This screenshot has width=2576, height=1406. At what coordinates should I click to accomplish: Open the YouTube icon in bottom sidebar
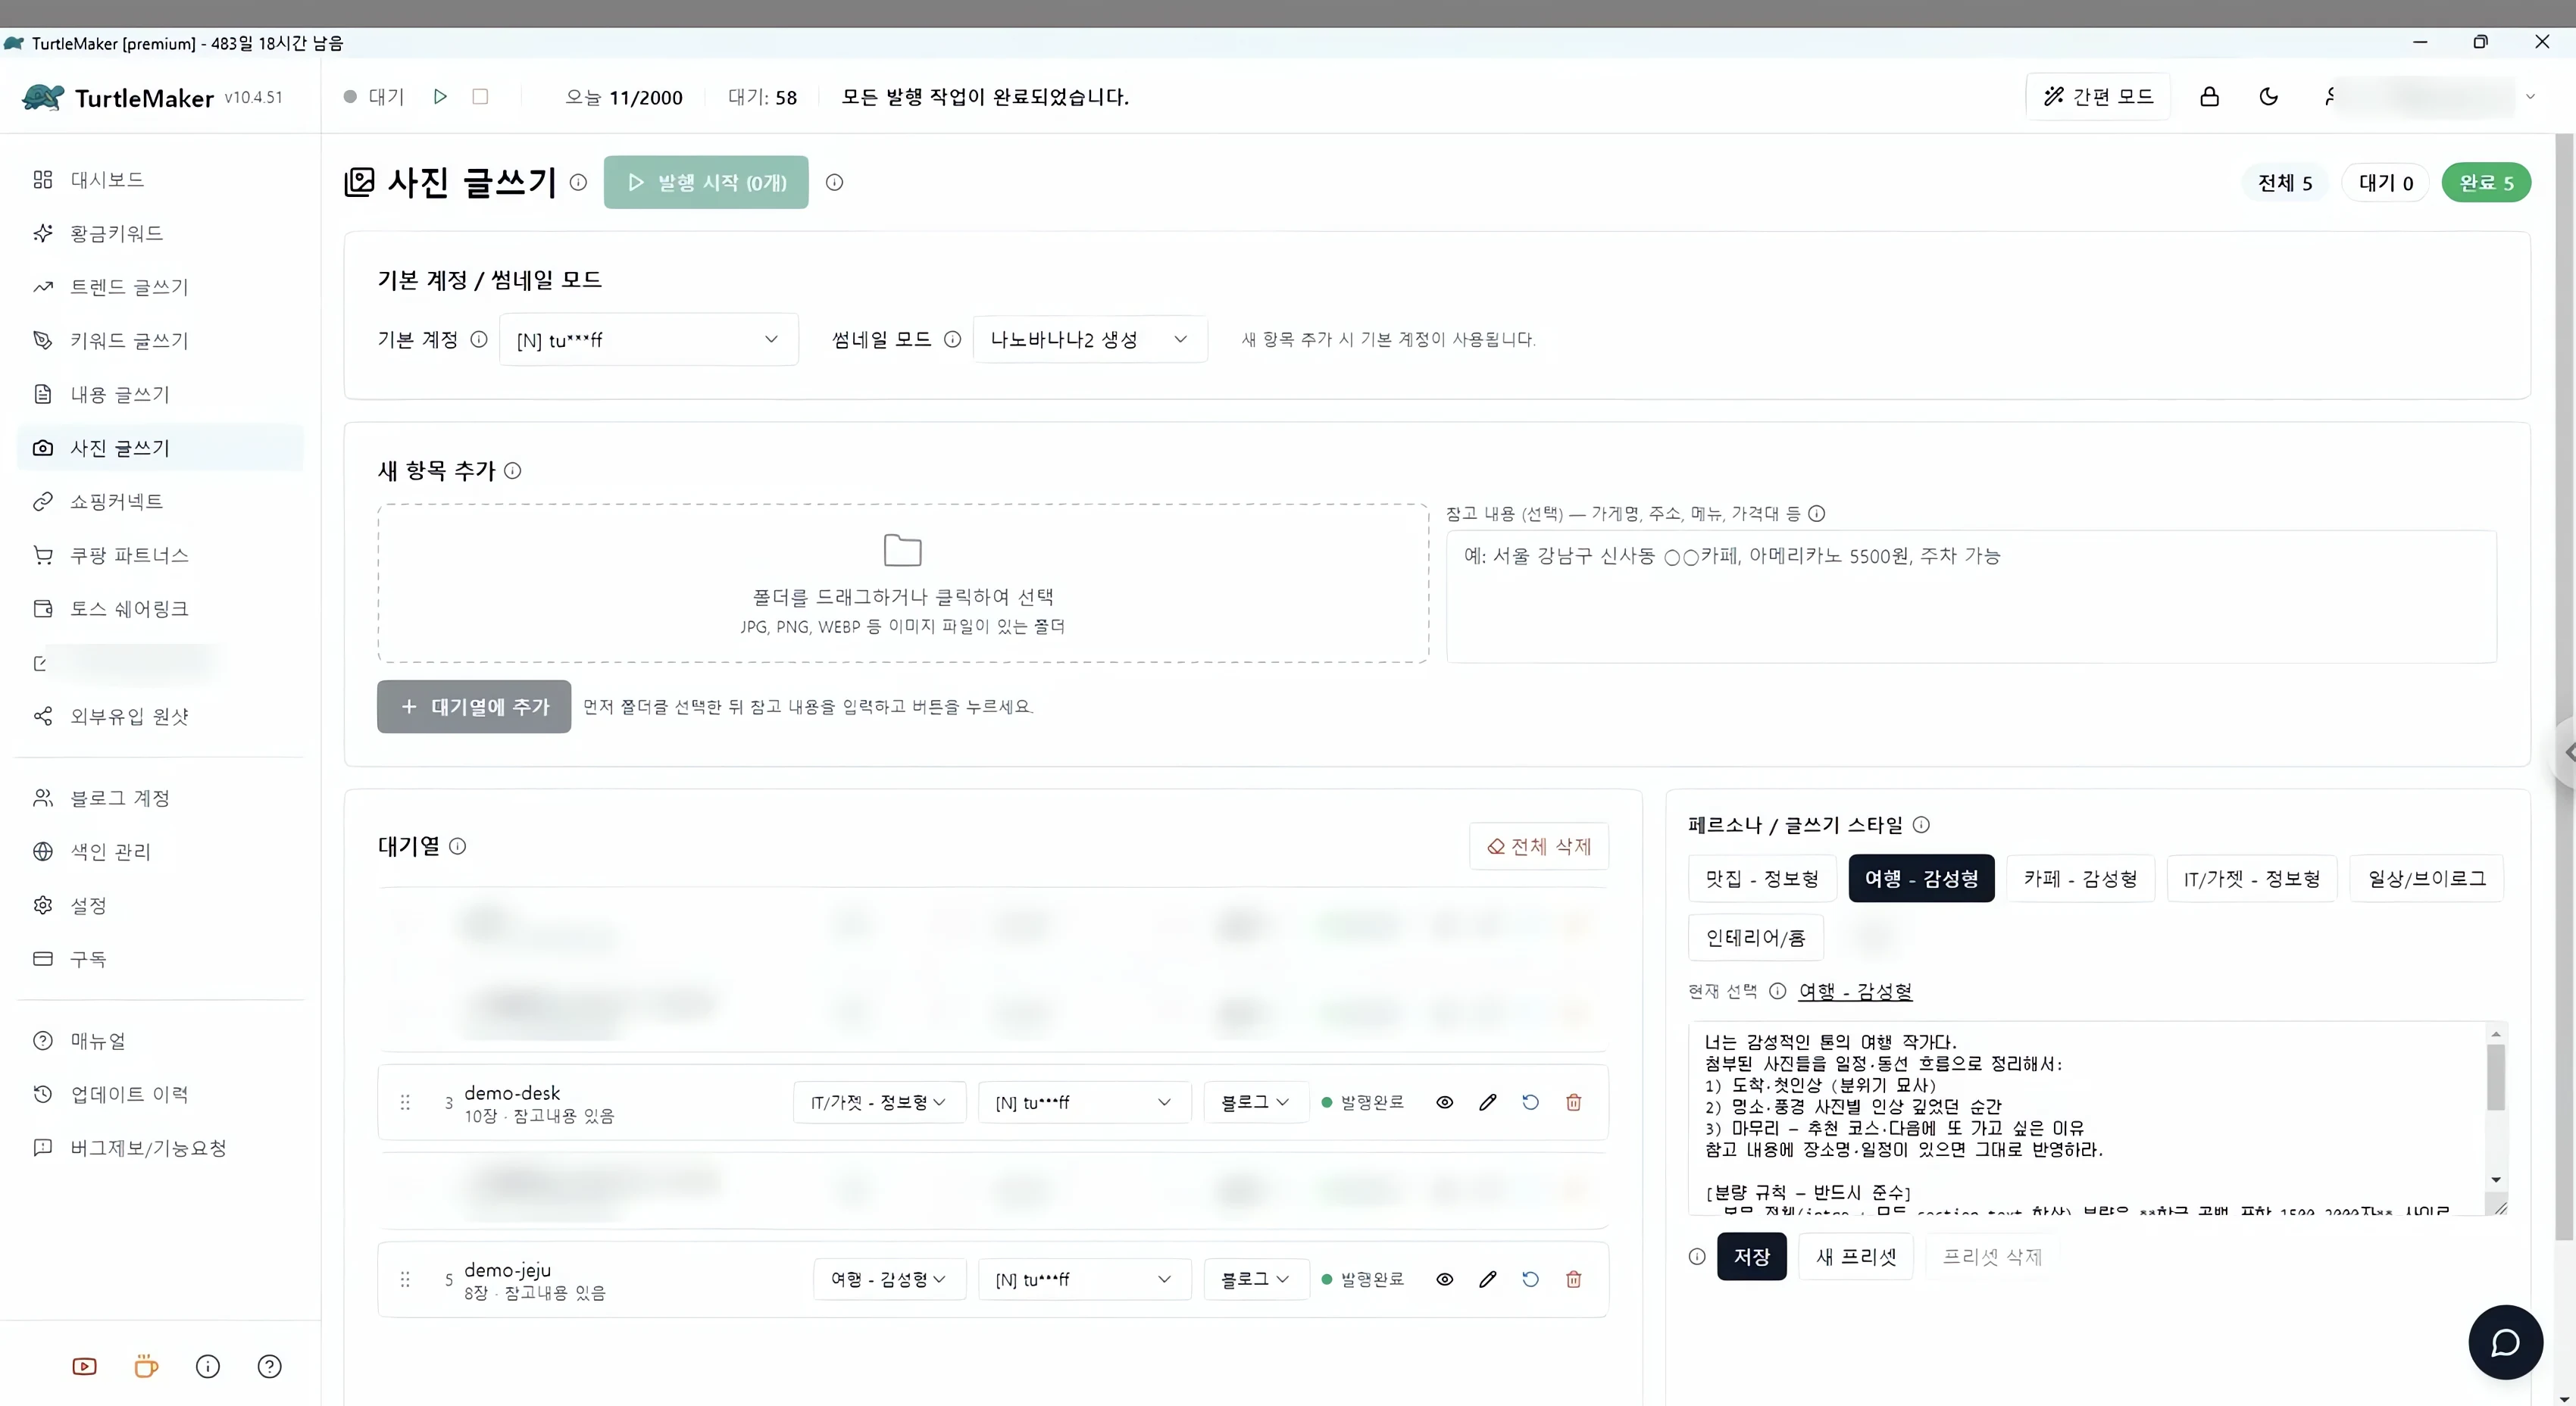point(85,1366)
